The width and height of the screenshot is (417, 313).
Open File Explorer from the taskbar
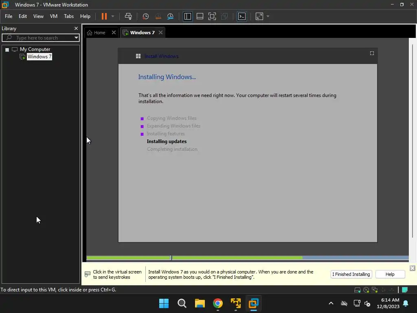coord(200,303)
